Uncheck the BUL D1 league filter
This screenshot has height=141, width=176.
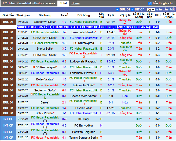(x=117, y=10)
